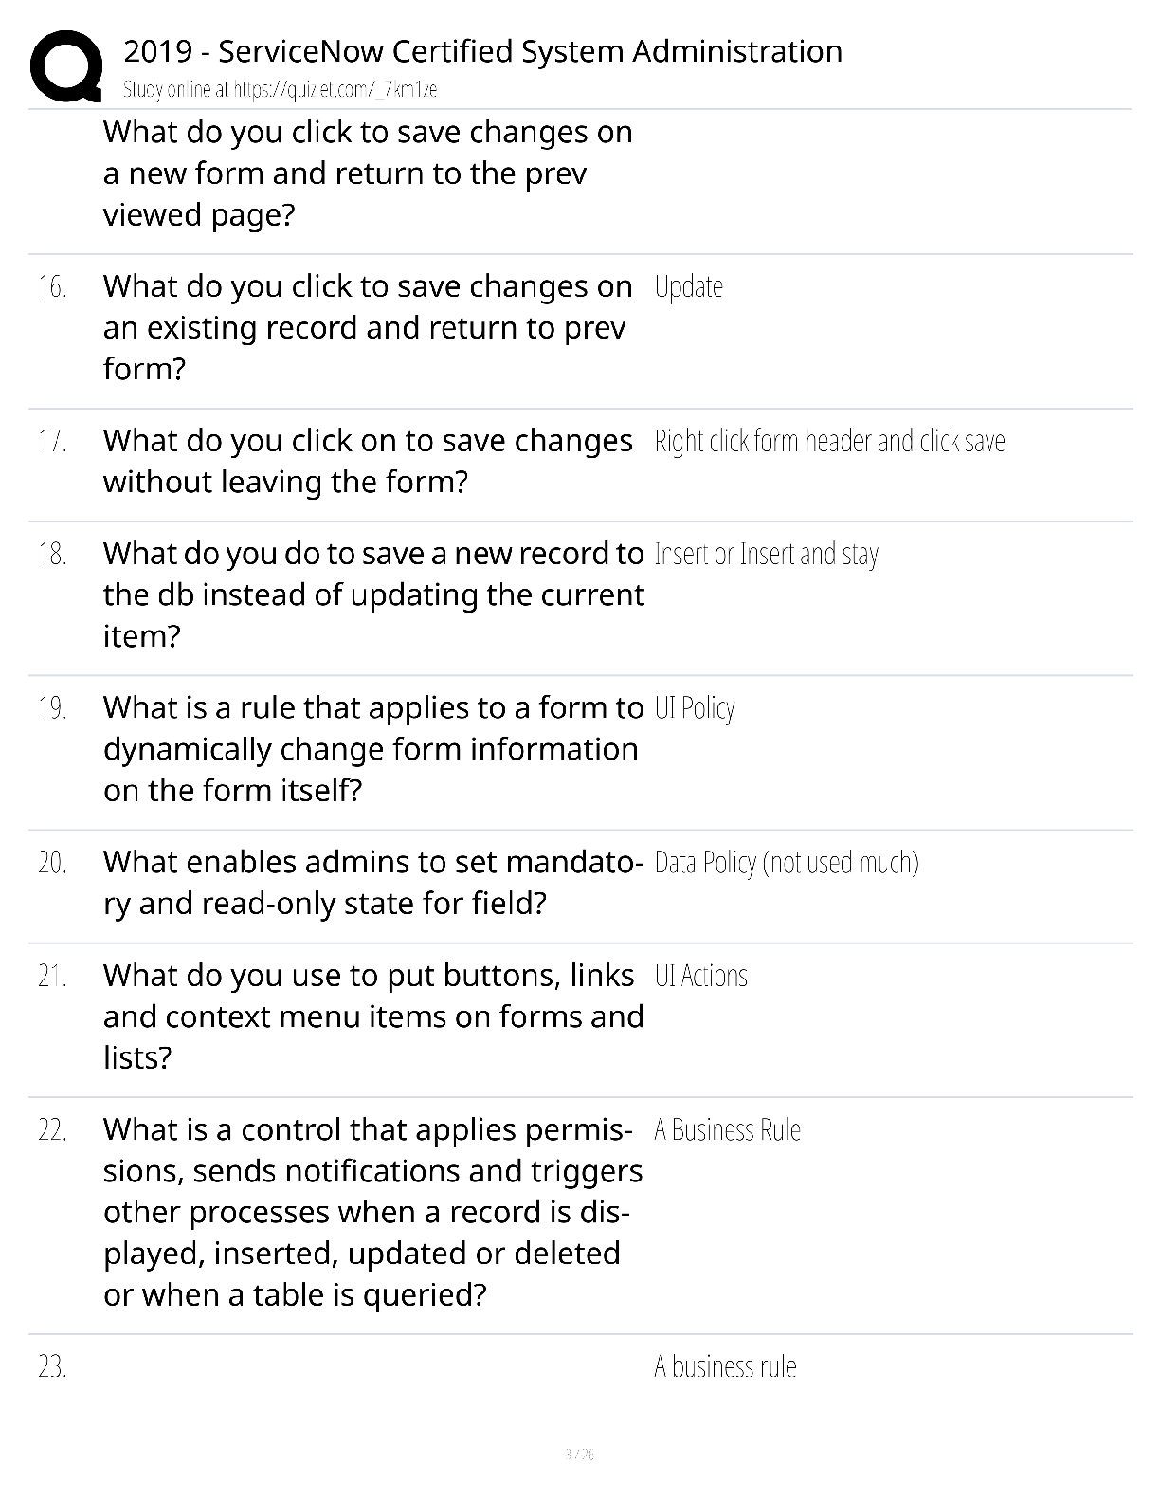Click the 'A business rule' answer for item 23
Viewport: 1160px width, 1502px height.
click(x=726, y=1367)
